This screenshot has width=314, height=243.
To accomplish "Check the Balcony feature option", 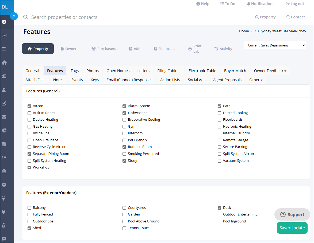I will point(29,207).
